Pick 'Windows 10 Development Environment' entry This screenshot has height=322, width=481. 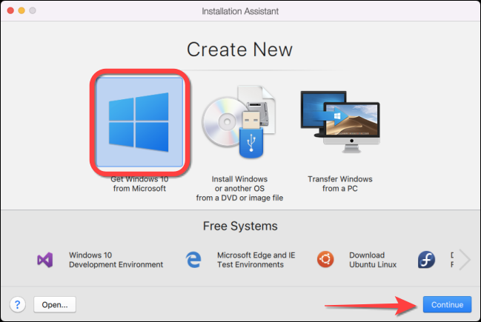[116, 260]
